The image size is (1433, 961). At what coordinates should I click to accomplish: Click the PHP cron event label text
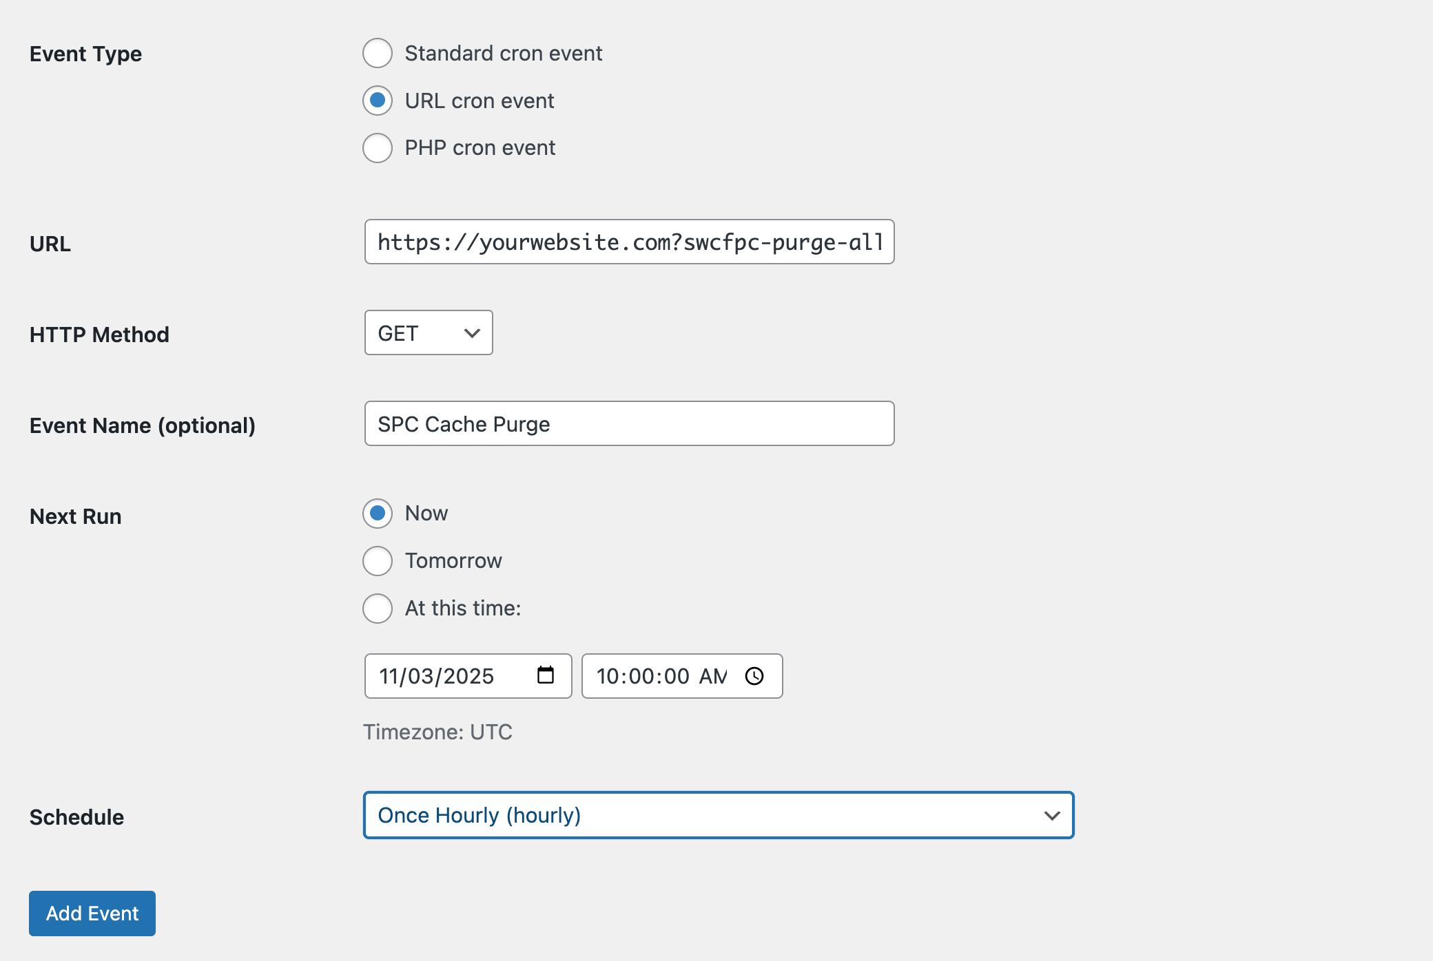[480, 148]
